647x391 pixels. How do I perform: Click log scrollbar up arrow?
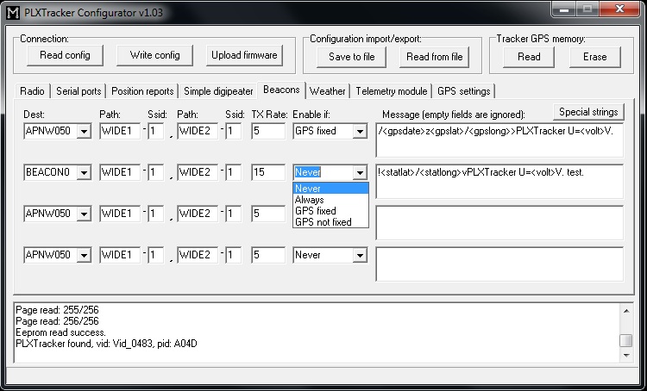point(626,311)
